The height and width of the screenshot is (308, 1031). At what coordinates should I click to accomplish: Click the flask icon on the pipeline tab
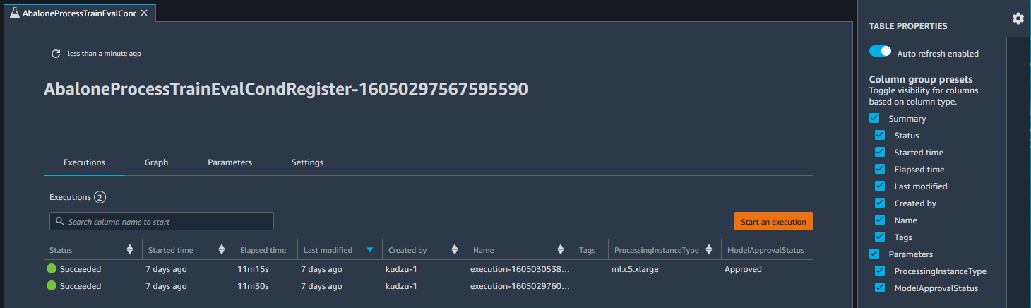pyautogui.click(x=14, y=13)
